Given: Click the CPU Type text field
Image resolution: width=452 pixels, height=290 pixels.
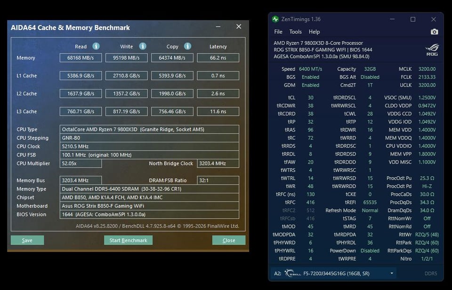Looking at the screenshot, I should (149, 129).
